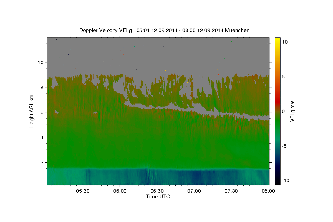Click the "Height AGL km" axis label
This screenshot has height=222, width=333.
click(32, 111)
